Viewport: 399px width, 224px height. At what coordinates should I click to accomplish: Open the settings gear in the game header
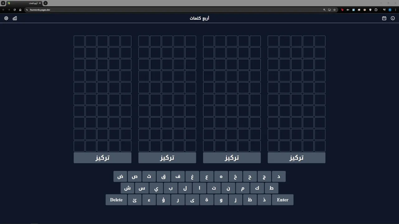point(6,18)
